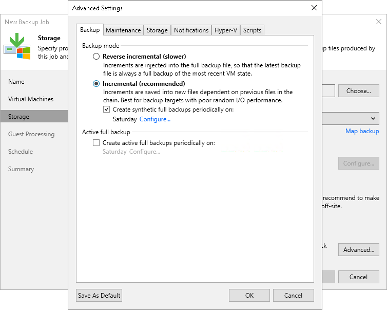Click the Map backup link
The height and width of the screenshot is (310, 387).
(x=362, y=131)
